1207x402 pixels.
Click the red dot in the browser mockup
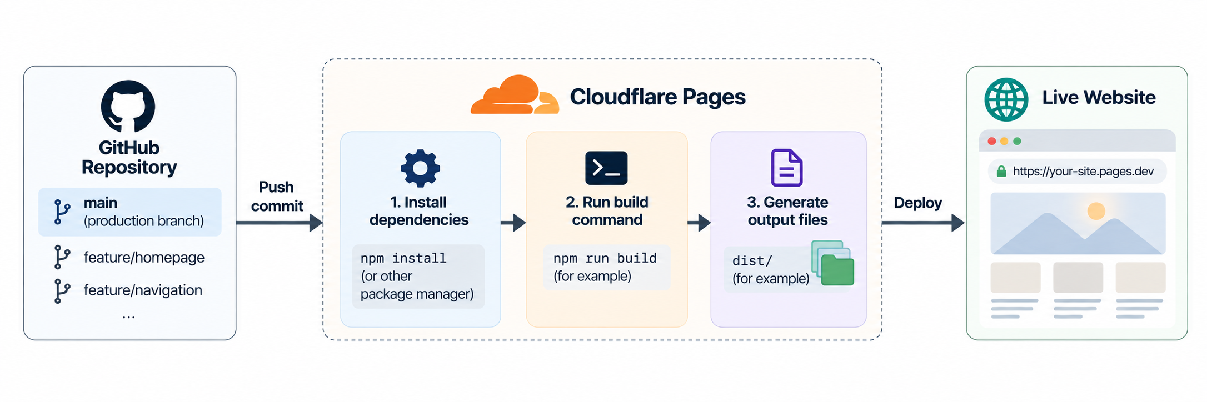pyautogui.click(x=992, y=141)
